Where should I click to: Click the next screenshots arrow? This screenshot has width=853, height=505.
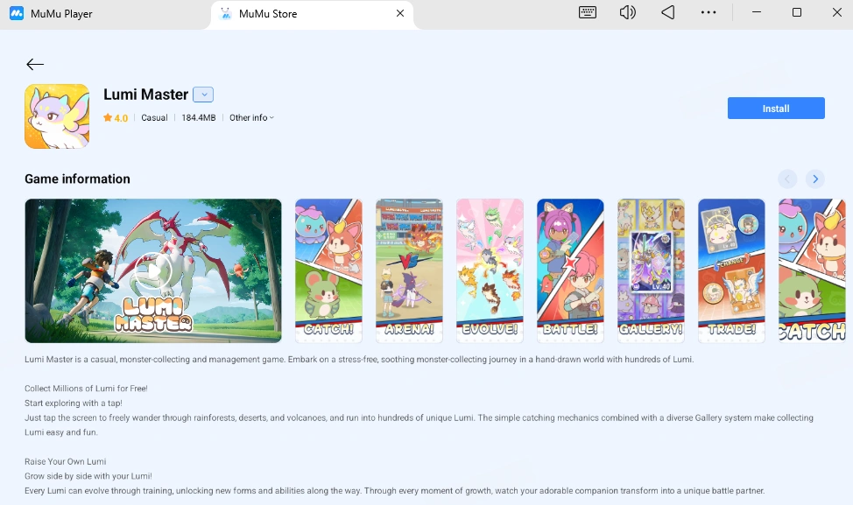coord(815,179)
